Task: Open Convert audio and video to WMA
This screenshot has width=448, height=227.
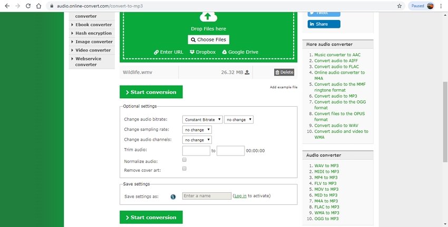Action: [x=341, y=134]
